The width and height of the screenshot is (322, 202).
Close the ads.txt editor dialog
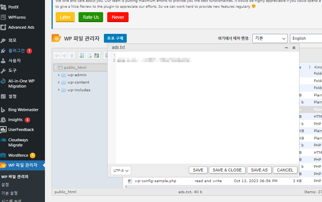[294, 47]
